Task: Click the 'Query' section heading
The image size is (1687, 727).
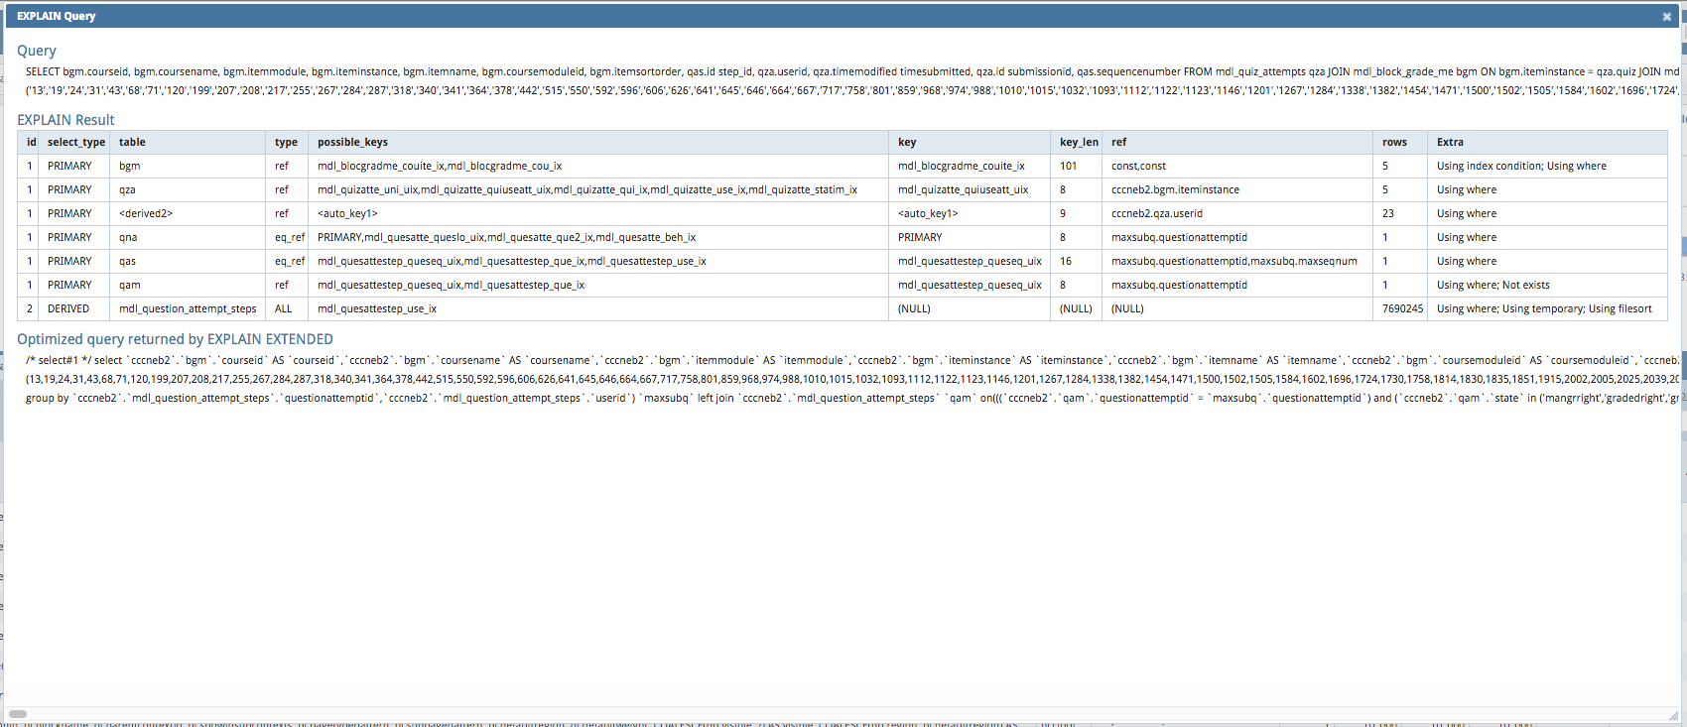Action: [37, 51]
